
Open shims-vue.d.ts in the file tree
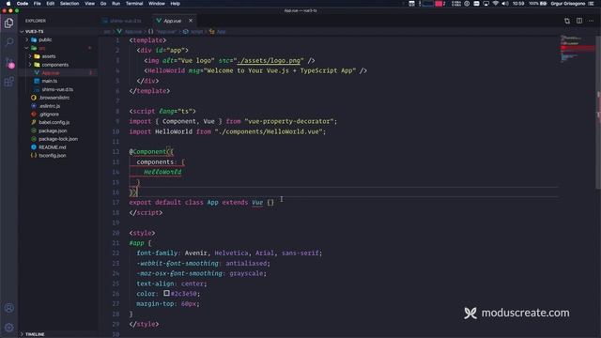coord(58,89)
